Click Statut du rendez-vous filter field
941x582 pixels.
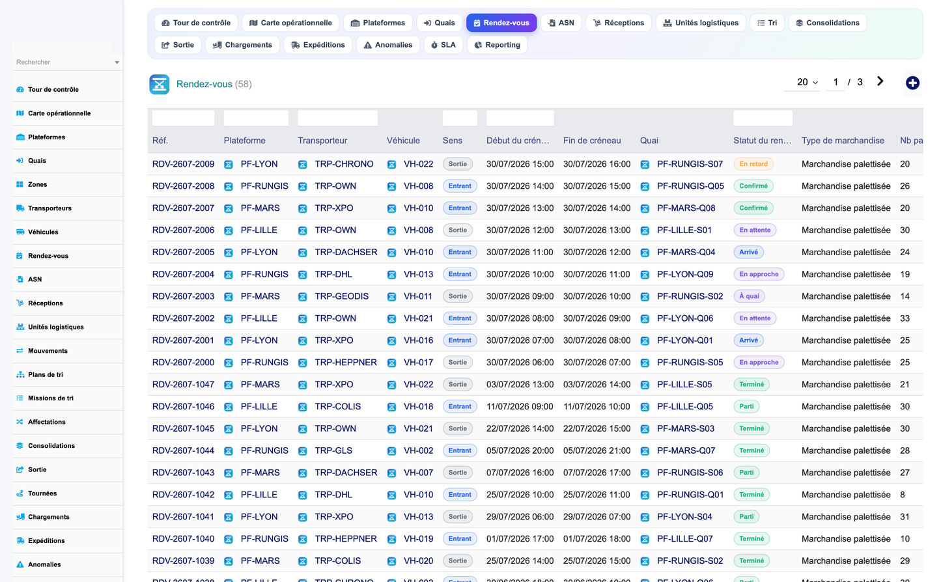click(x=763, y=118)
